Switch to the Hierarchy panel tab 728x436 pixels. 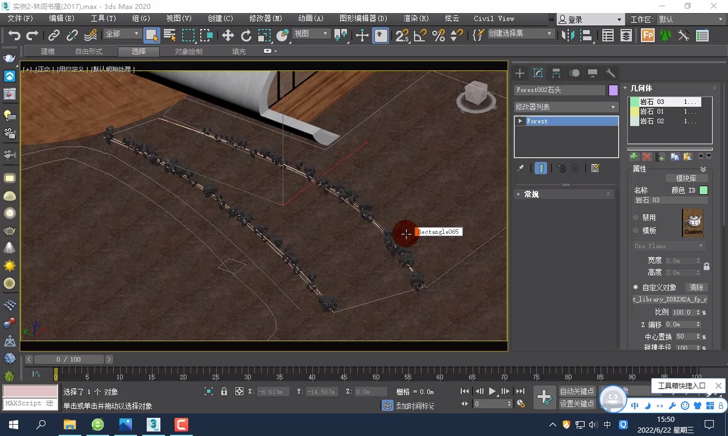(556, 73)
